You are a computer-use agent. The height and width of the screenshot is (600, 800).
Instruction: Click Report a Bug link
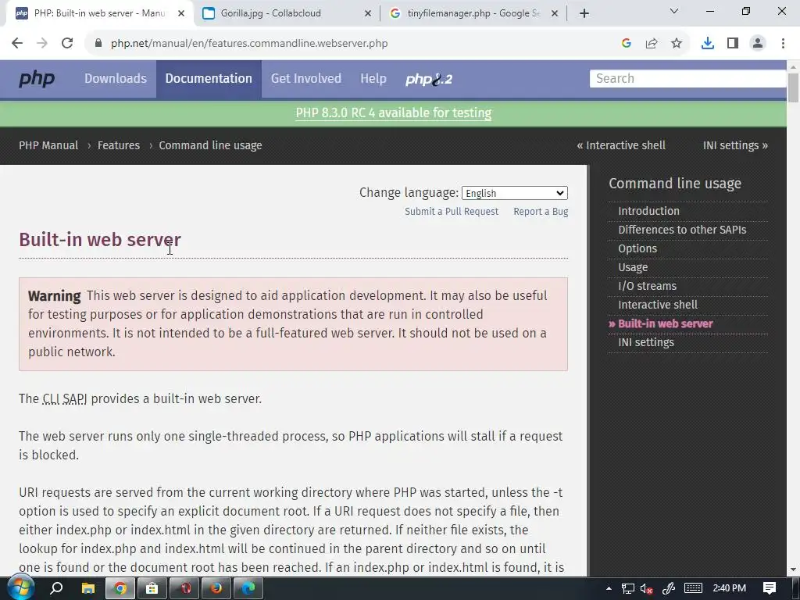pyautogui.click(x=541, y=211)
